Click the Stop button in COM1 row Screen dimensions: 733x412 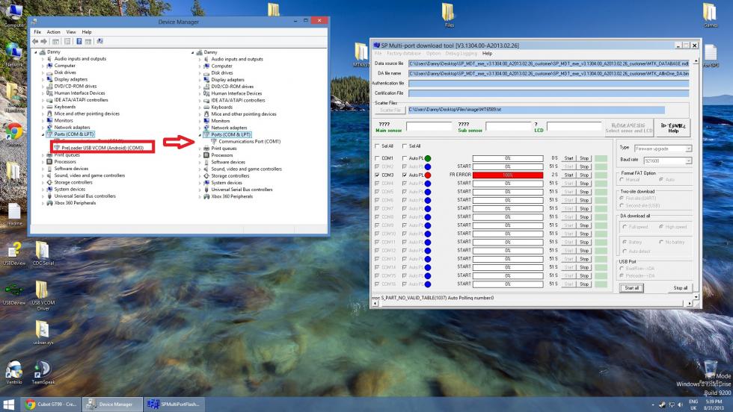(584, 158)
